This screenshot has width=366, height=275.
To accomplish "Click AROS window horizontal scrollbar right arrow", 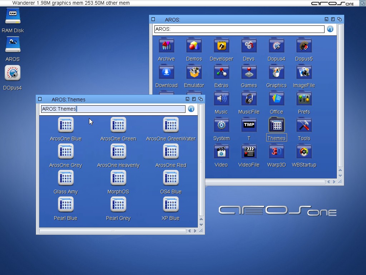I will tap(334, 182).
